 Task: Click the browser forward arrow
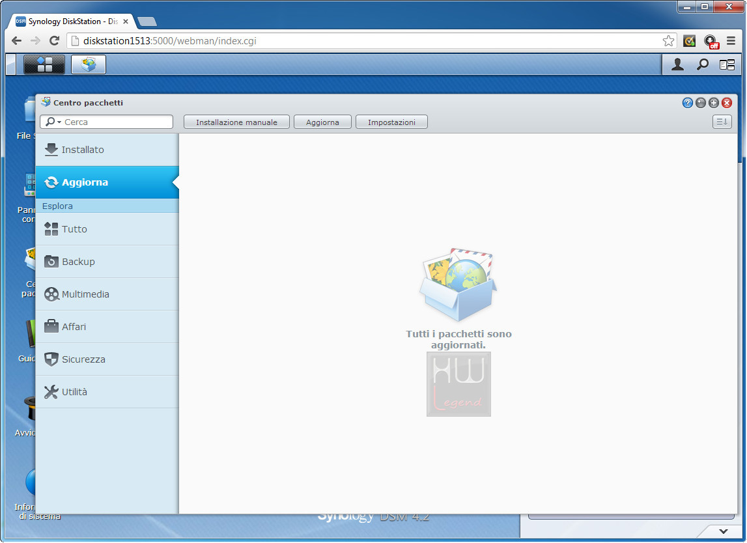35,40
